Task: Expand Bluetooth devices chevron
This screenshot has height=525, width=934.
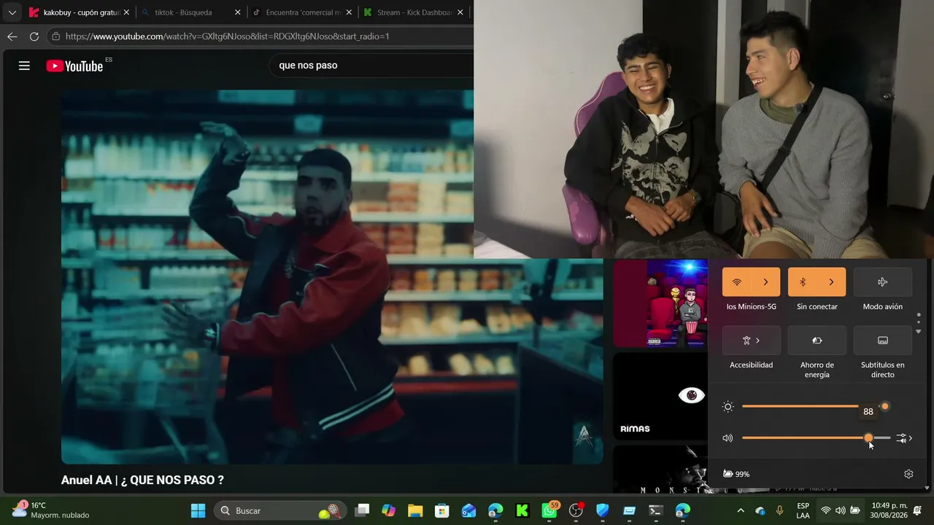Action: 831,282
